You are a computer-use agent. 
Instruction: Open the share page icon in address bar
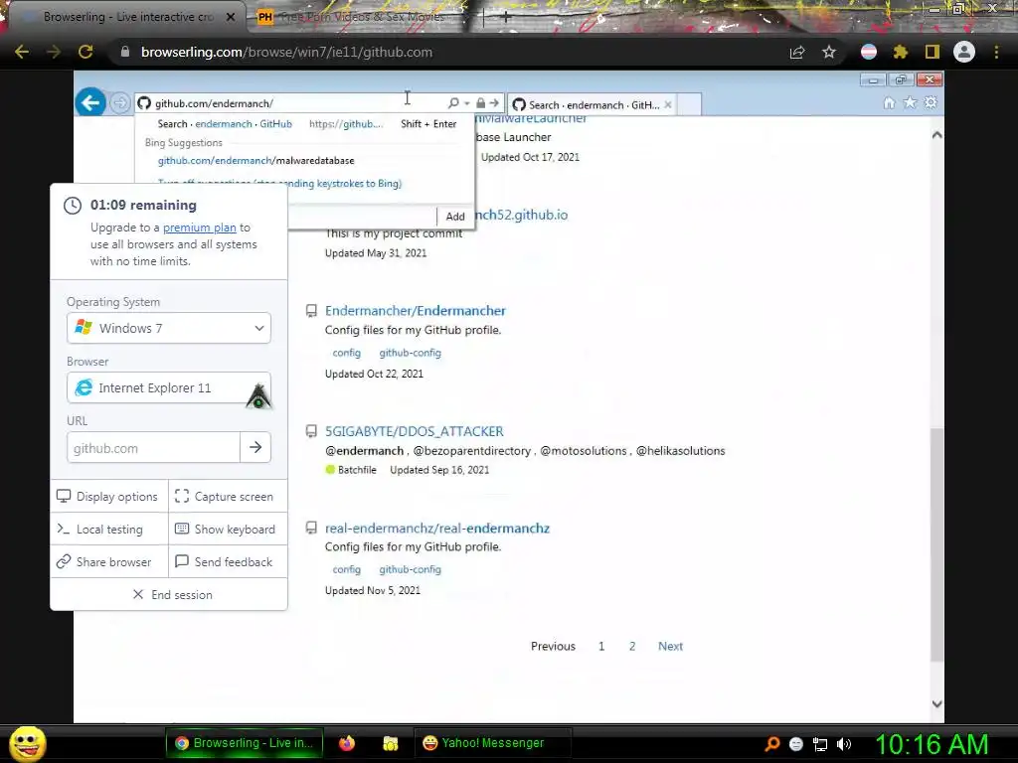797,52
